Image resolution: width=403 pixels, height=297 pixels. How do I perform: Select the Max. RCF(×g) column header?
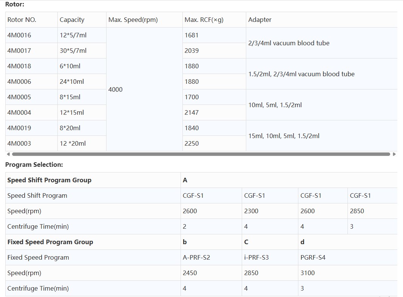[x=204, y=20]
